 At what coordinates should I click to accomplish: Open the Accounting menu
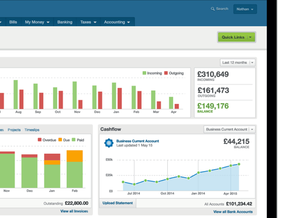click(117, 22)
